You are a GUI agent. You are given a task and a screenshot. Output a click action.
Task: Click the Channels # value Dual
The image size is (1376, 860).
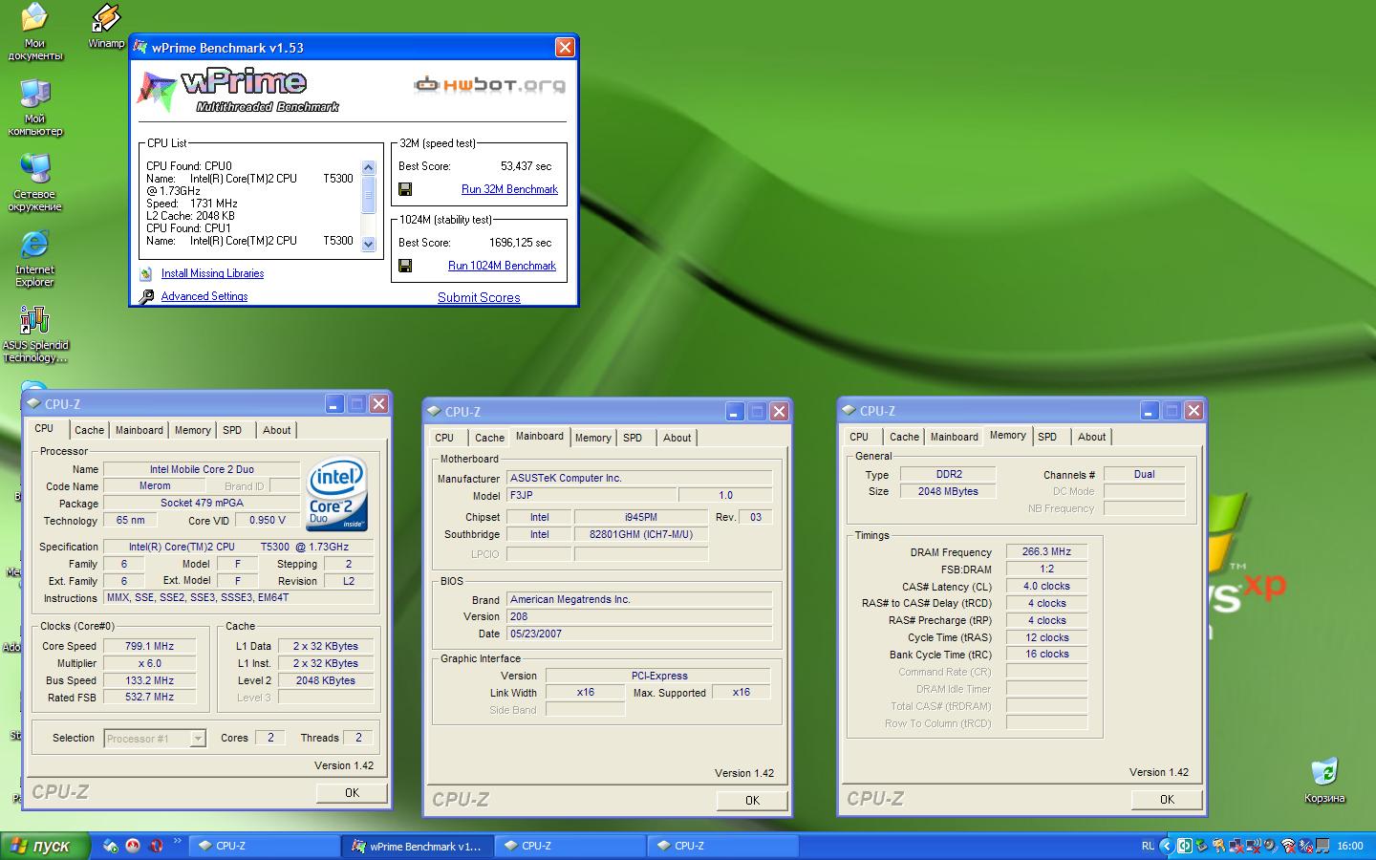(x=1144, y=474)
